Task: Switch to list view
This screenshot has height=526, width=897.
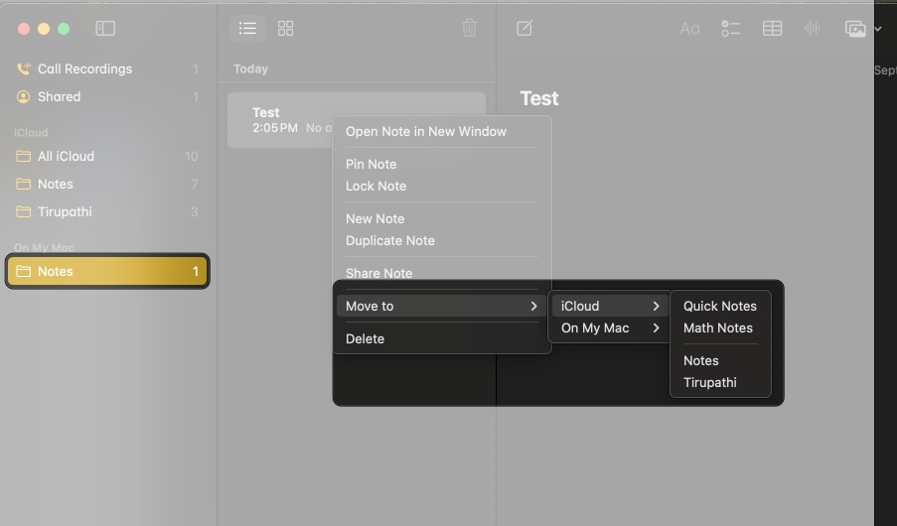Action: pos(247,29)
